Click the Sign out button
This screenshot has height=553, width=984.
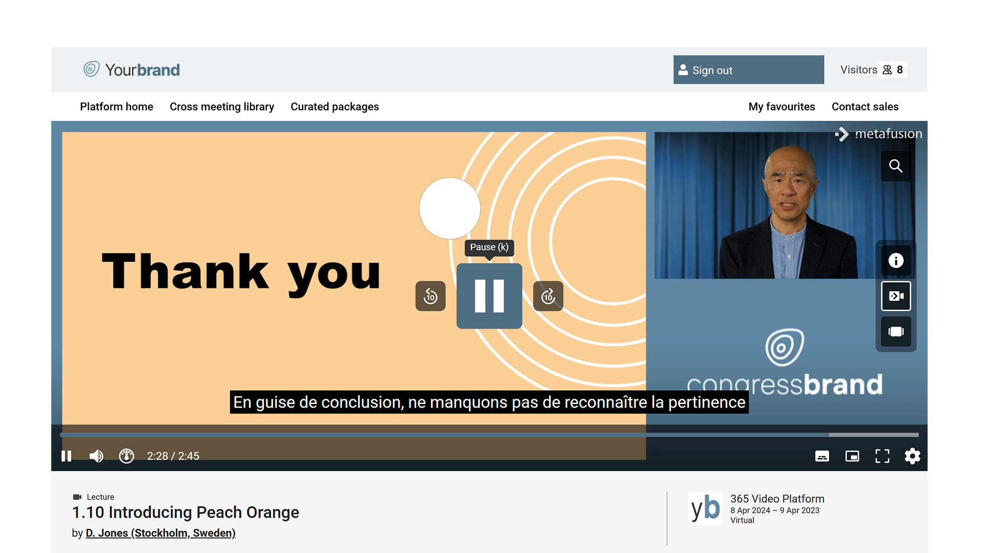click(x=748, y=70)
